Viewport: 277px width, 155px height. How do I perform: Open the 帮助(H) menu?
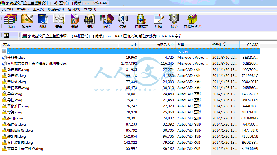pos(90,9)
